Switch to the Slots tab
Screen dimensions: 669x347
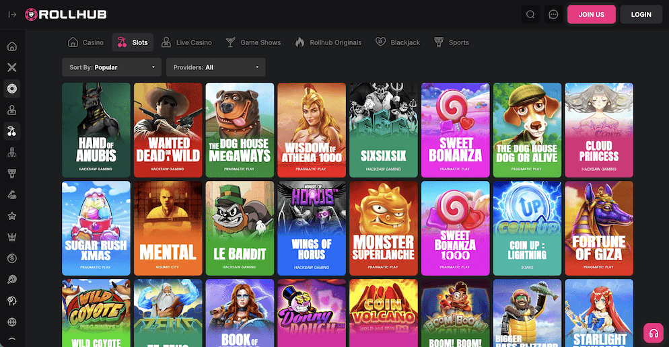pos(133,42)
